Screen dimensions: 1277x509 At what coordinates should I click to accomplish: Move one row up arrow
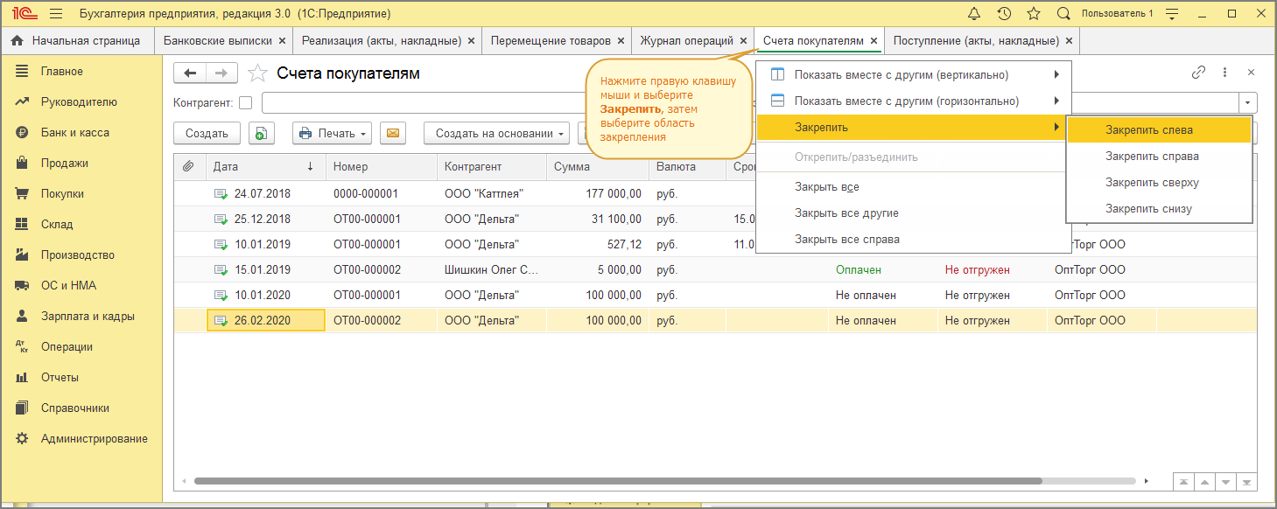pyautogui.click(x=1204, y=482)
